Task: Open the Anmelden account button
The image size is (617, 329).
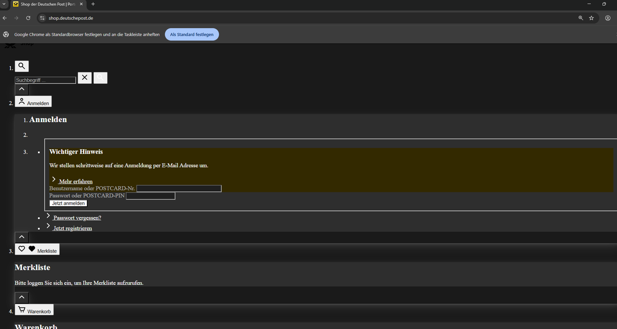Action: pyautogui.click(x=33, y=102)
